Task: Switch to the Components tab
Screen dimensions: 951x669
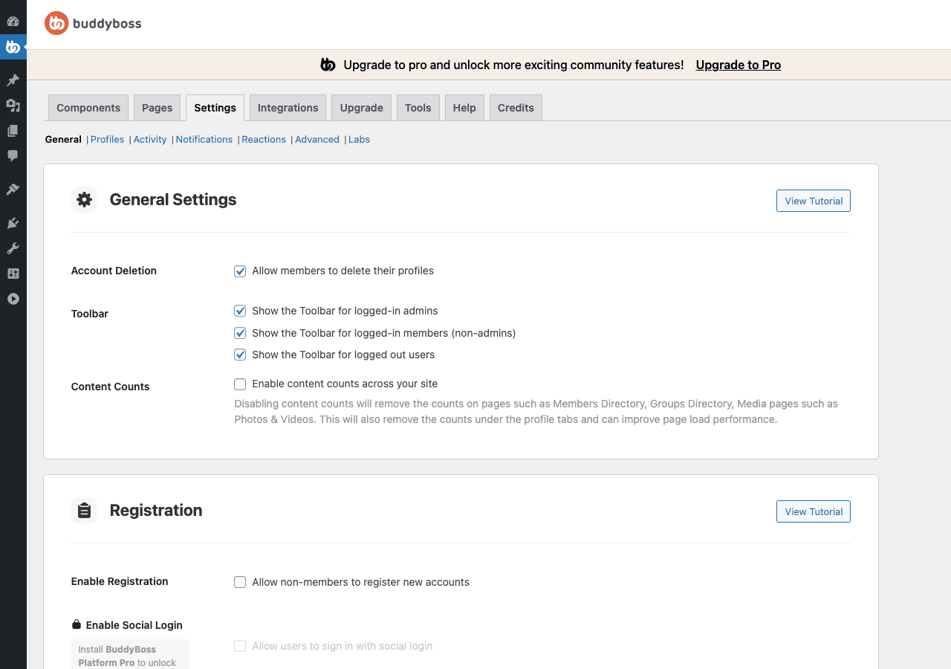Action: (88, 108)
